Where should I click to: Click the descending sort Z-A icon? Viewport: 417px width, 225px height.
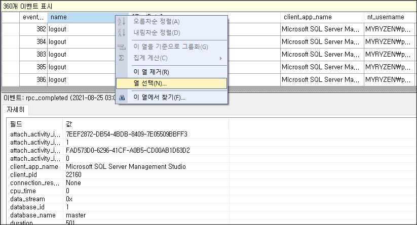tap(122, 33)
